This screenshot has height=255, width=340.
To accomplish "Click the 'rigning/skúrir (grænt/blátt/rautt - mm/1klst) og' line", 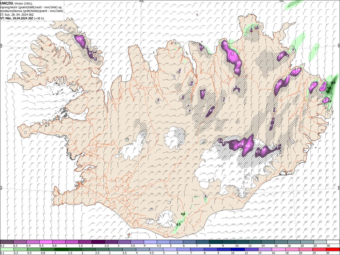I will point(31,7).
